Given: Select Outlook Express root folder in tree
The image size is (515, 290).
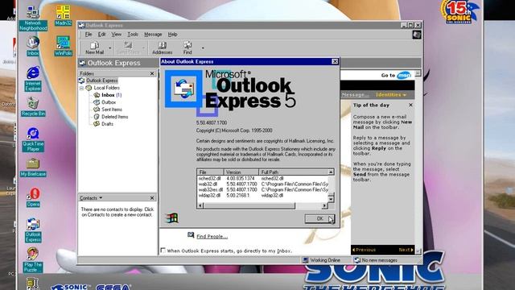Looking at the screenshot, I should pos(102,81).
